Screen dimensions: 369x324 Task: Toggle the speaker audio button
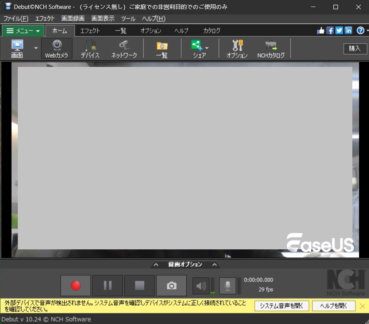(201, 286)
